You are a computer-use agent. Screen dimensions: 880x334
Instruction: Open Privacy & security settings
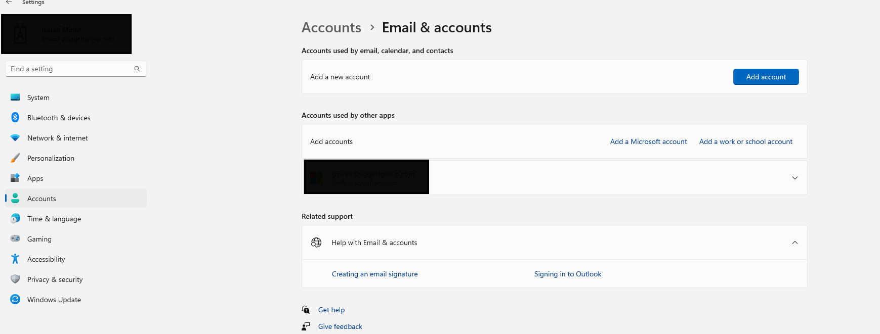[x=76, y=279]
